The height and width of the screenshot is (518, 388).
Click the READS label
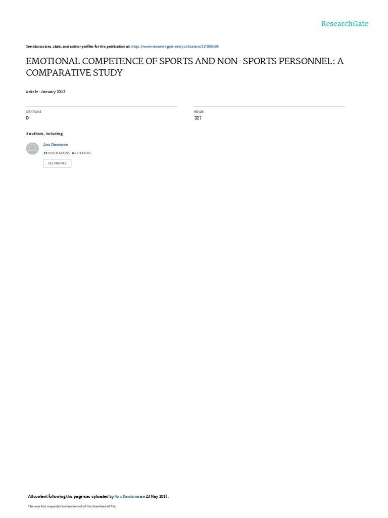pyautogui.click(x=199, y=112)
